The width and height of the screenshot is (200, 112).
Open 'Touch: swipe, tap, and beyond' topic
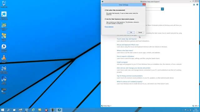(x=127, y=39)
